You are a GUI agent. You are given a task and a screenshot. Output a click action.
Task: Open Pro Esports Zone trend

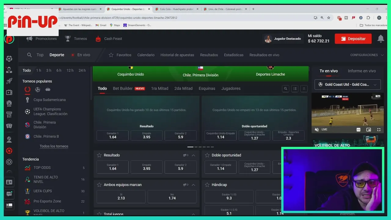47,201
